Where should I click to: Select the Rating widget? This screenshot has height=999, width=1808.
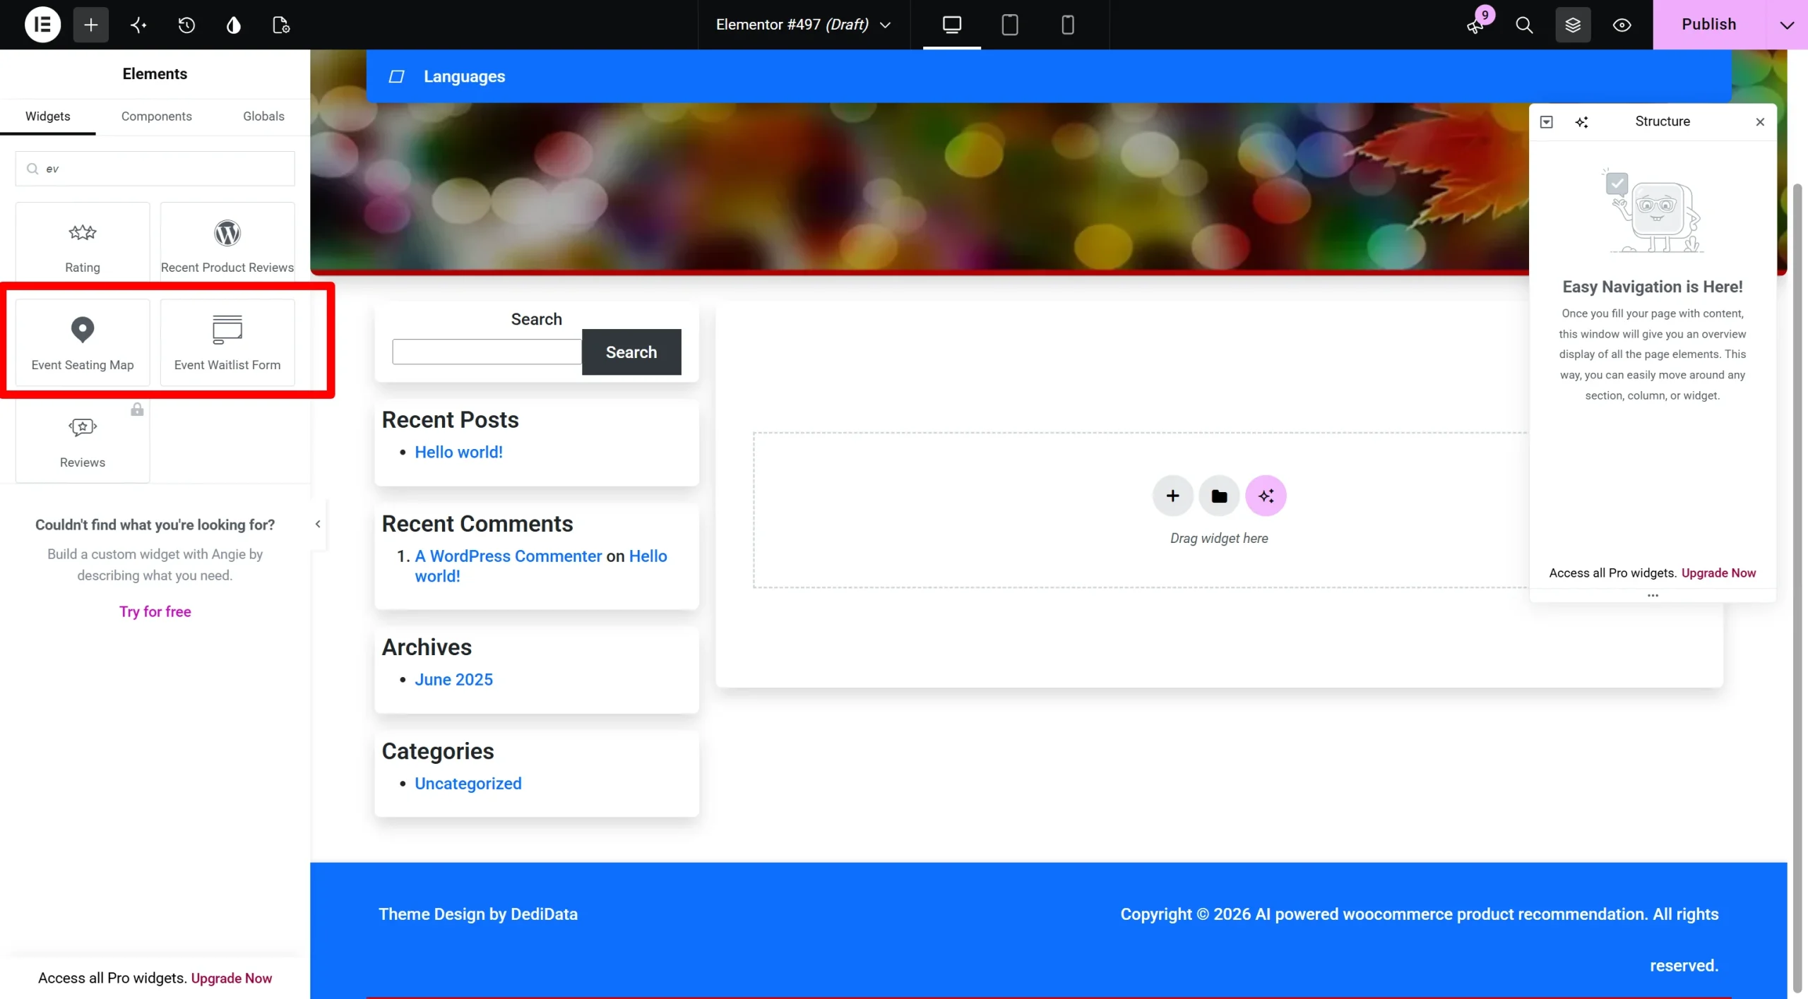pyautogui.click(x=83, y=244)
